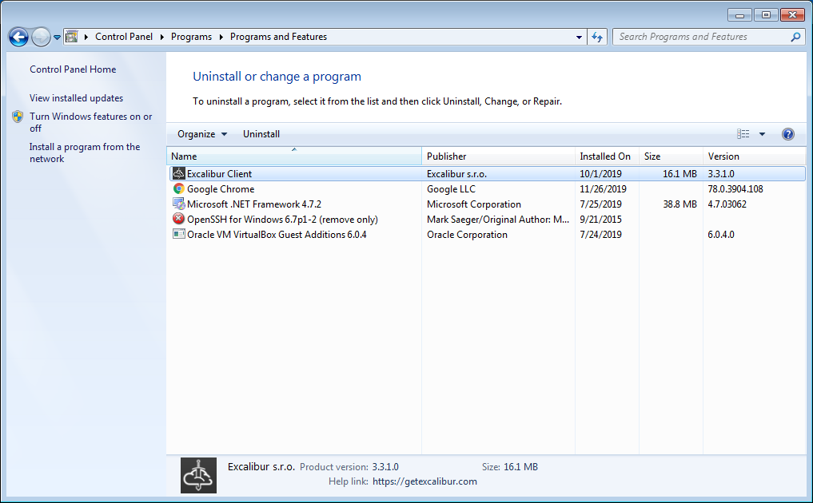
Task: Expand the view options dropdown arrow
Action: [762, 134]
